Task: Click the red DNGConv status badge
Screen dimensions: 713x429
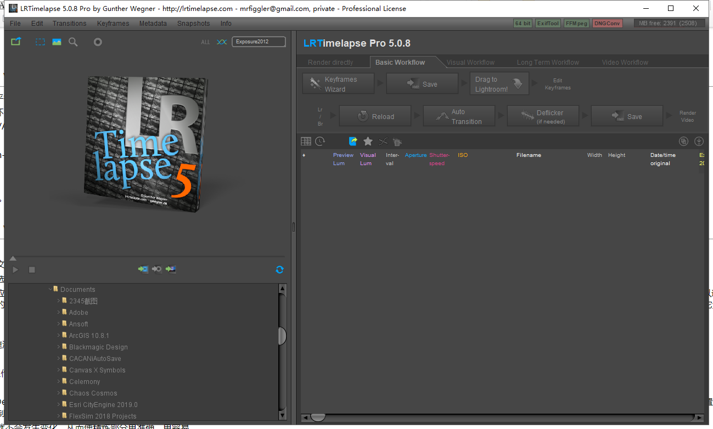Action: [x=607, y=24]
